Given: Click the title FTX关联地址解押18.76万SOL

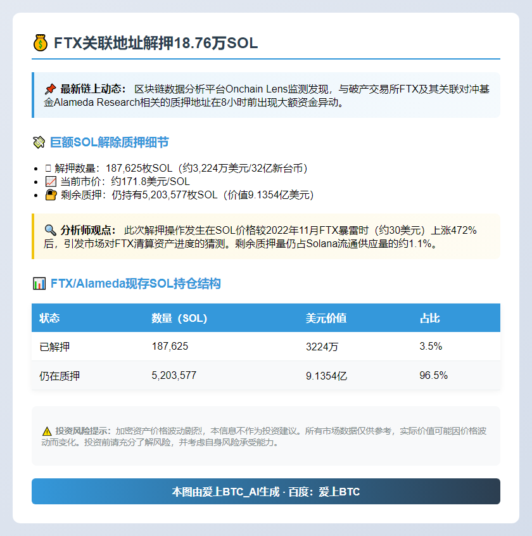Looking at the screenshot, I should point(156,43).
